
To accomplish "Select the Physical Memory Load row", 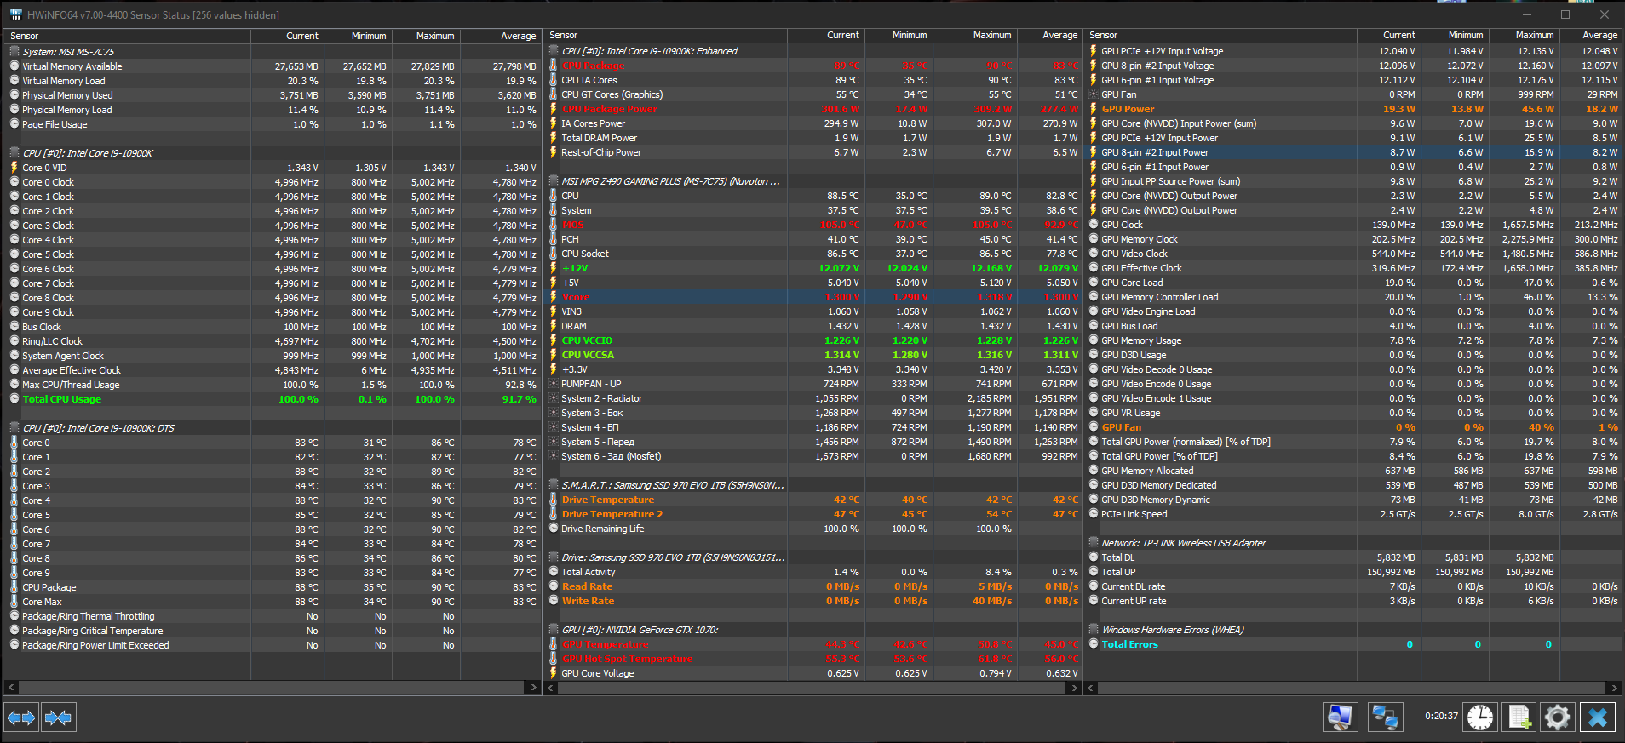I will pos(273,110).
